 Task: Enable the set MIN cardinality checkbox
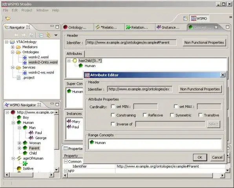pyautogui.click(x=113, y=107)
